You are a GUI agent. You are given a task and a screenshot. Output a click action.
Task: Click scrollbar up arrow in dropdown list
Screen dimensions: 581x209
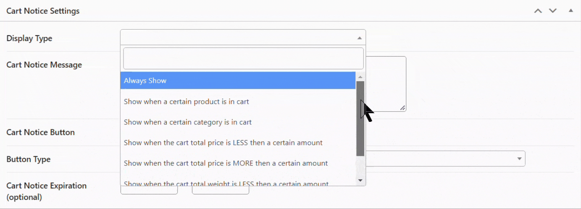click(x=360, y=77)
